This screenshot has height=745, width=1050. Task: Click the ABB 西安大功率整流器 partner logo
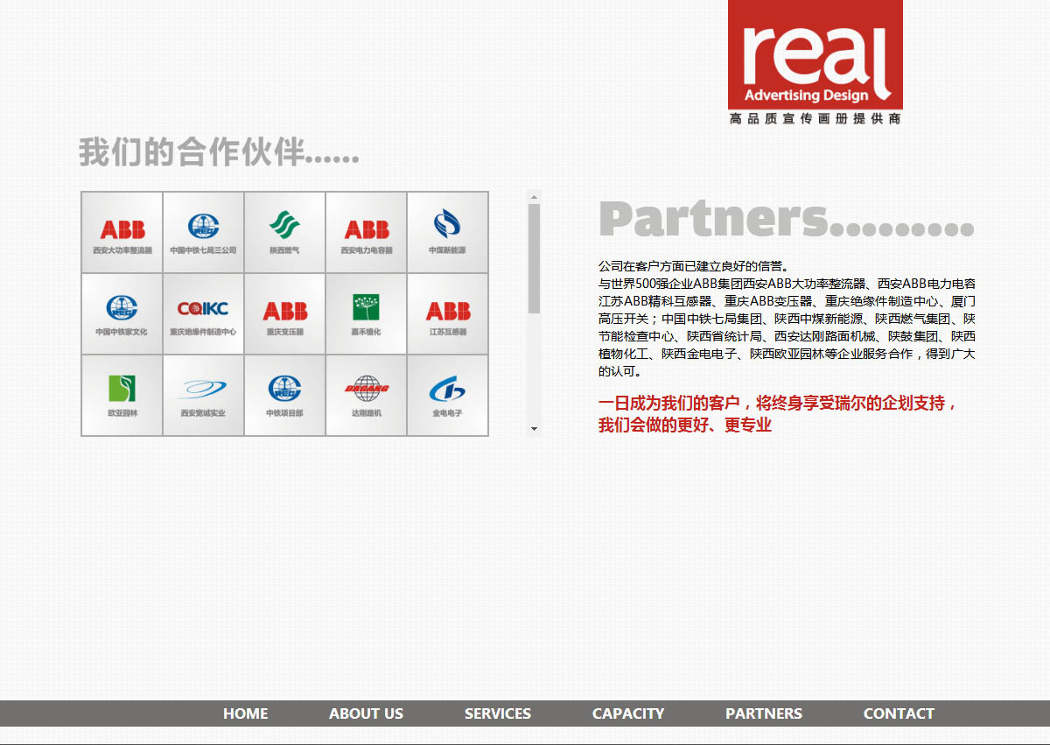pos(122,233)
